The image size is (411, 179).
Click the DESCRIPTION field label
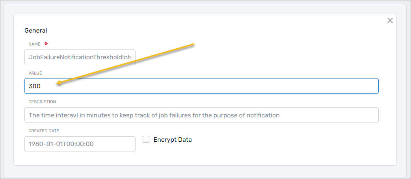(42, 102)
